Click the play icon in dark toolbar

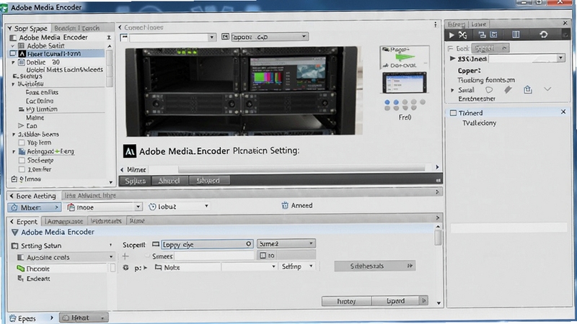pos(452,35)
